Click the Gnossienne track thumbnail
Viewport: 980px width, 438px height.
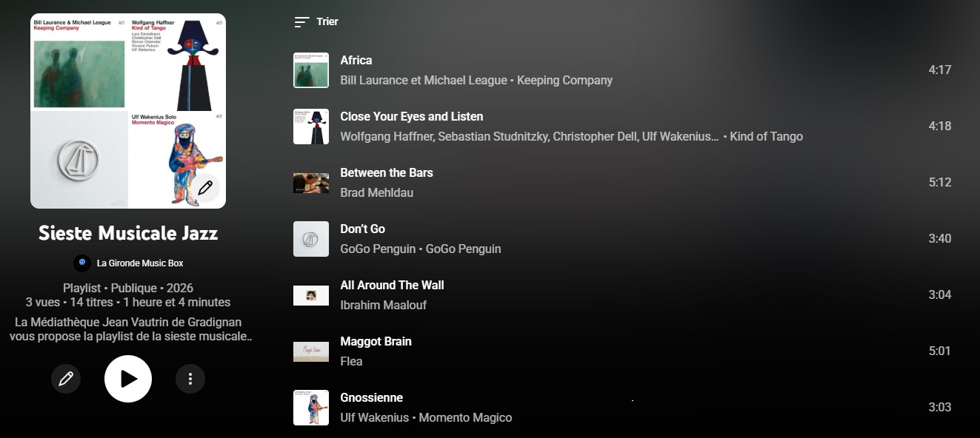pos(311,408)
